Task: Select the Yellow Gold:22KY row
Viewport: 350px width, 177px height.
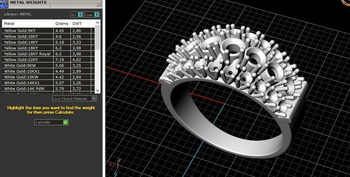Action: click(48, 60)
